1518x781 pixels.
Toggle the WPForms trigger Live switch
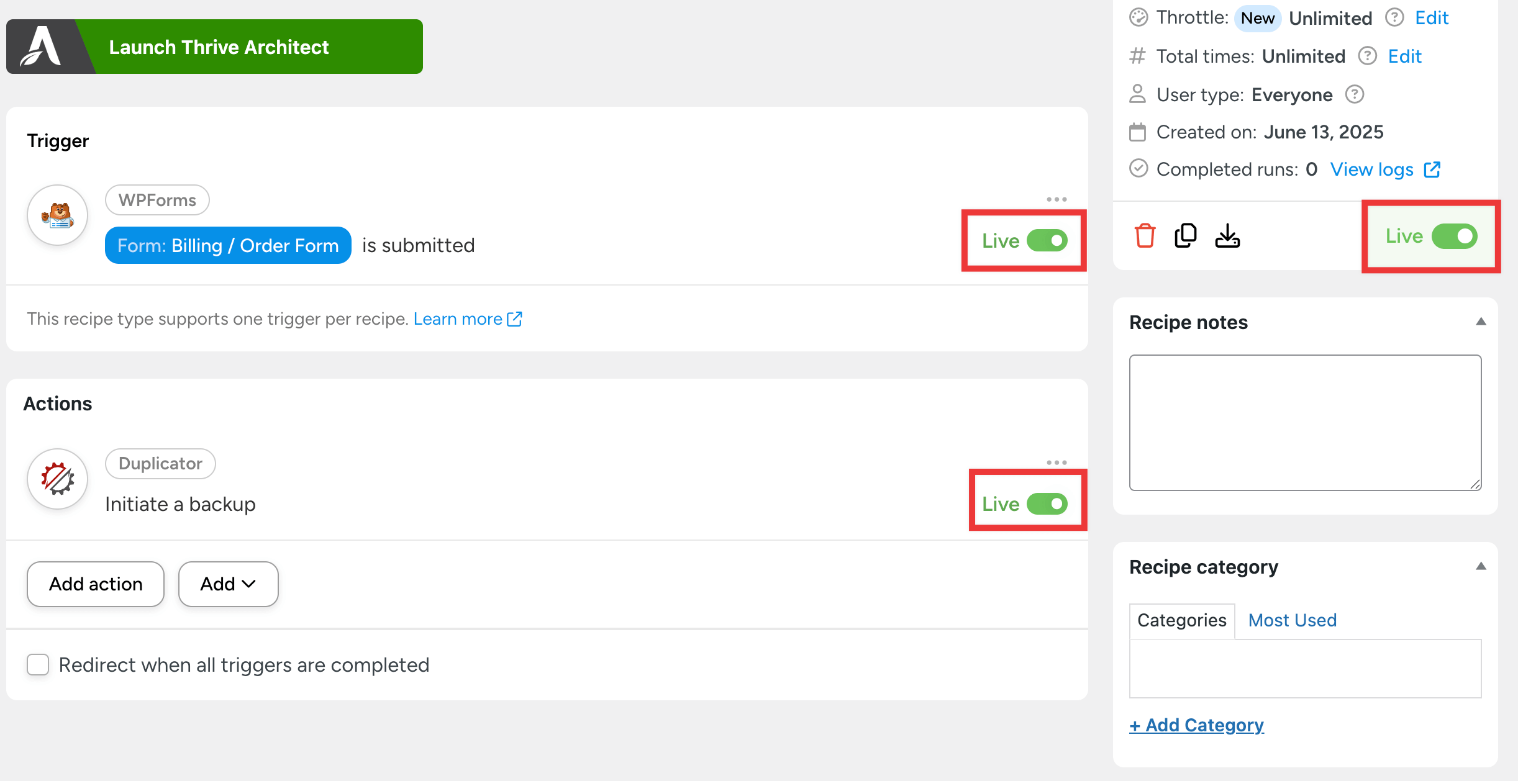point(1047,241)
